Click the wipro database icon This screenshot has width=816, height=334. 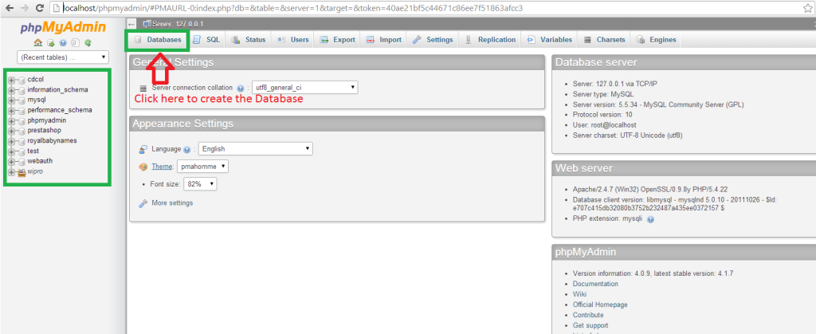[x=22, y=171]
